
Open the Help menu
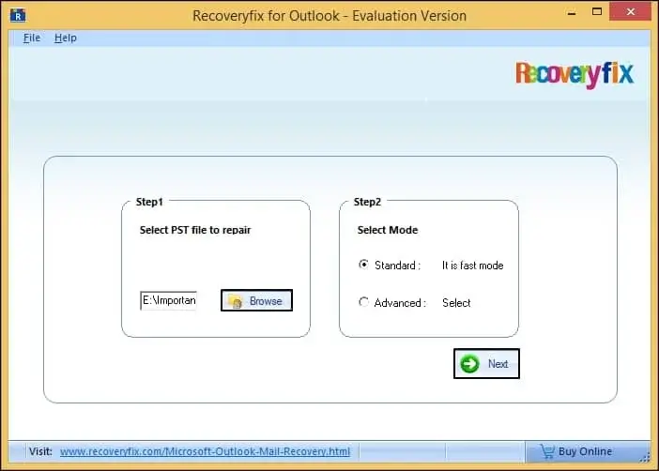point(66,38)
